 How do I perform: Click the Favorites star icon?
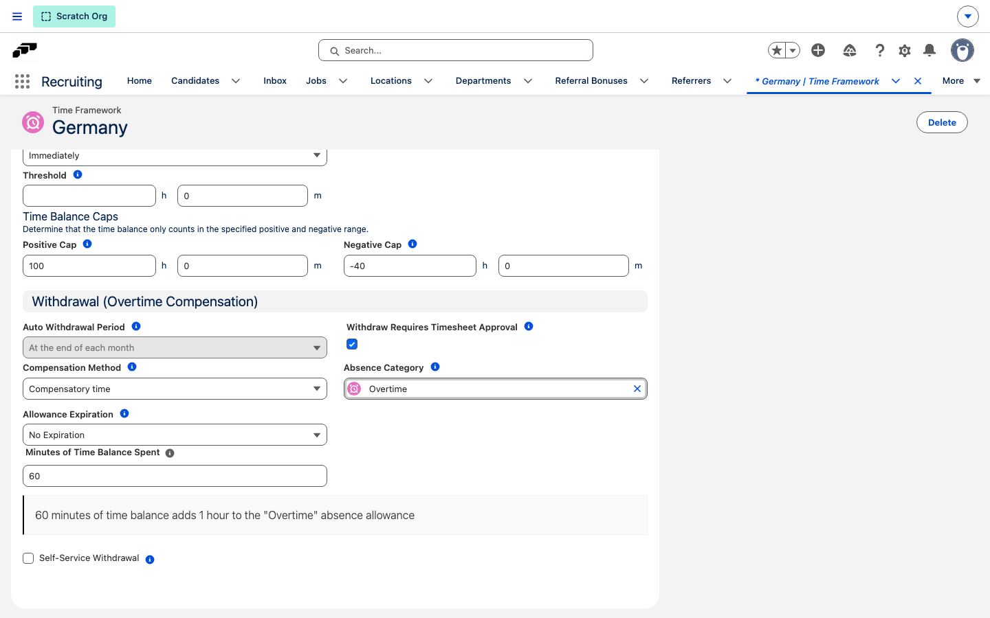point(777,50)
